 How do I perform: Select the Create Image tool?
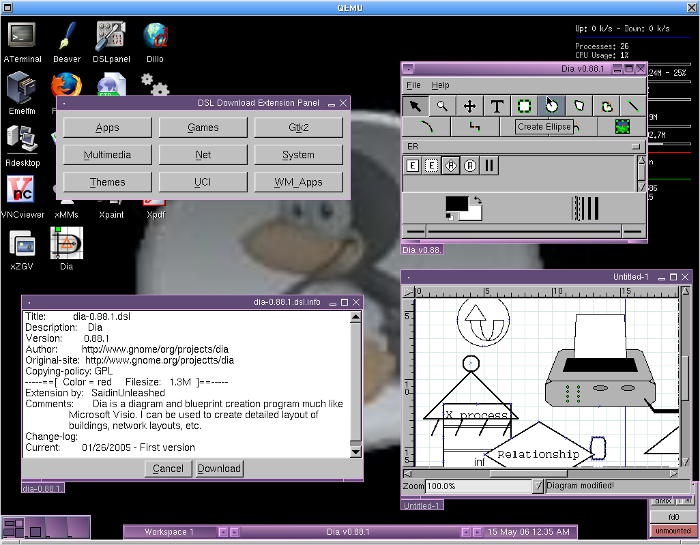pyautogui.click(x=622, y=127)
